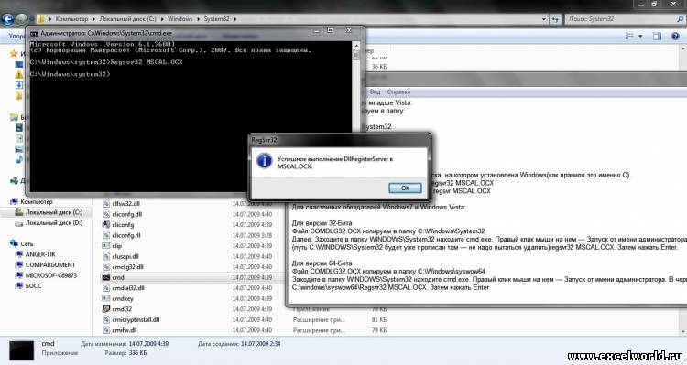Click the Downloads arrow icon under Favorites
Image resolution: width=687 pixels, height=365 pixels.
point(19,85)
